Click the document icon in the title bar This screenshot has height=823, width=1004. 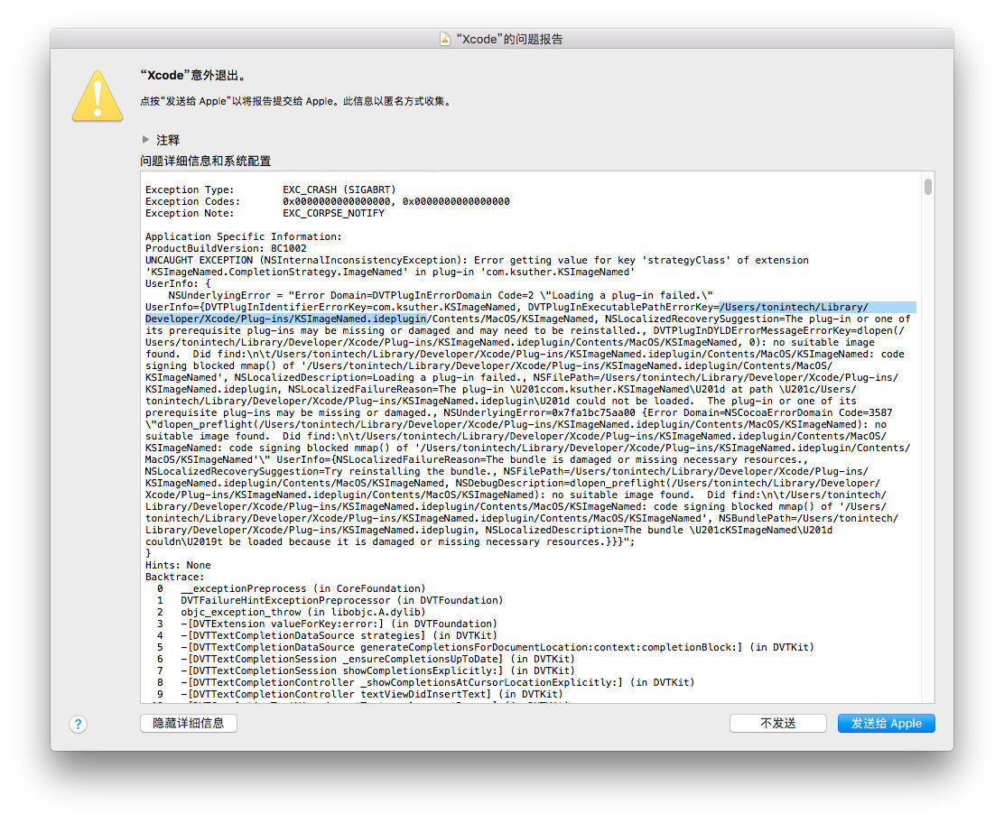tap(444, 39)
